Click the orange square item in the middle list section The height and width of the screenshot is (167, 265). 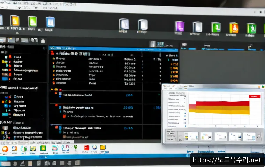pyautogui.click(x=64, y=116)
